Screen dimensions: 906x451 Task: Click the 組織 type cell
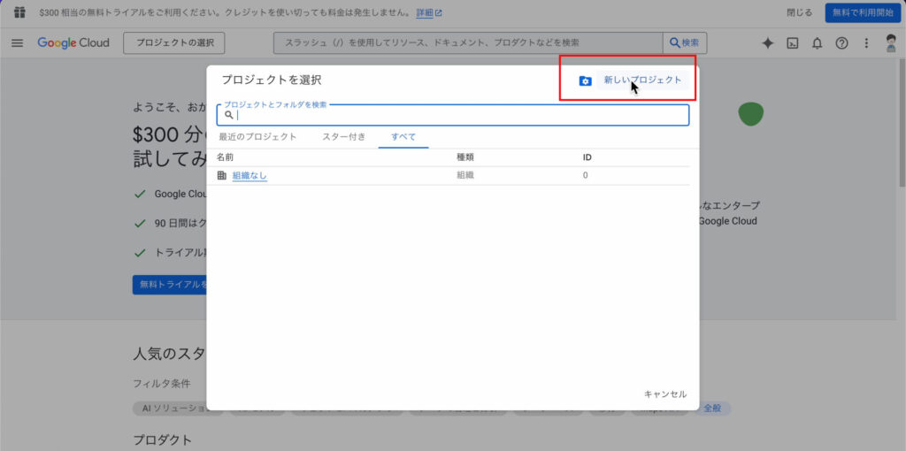[465, 176]
